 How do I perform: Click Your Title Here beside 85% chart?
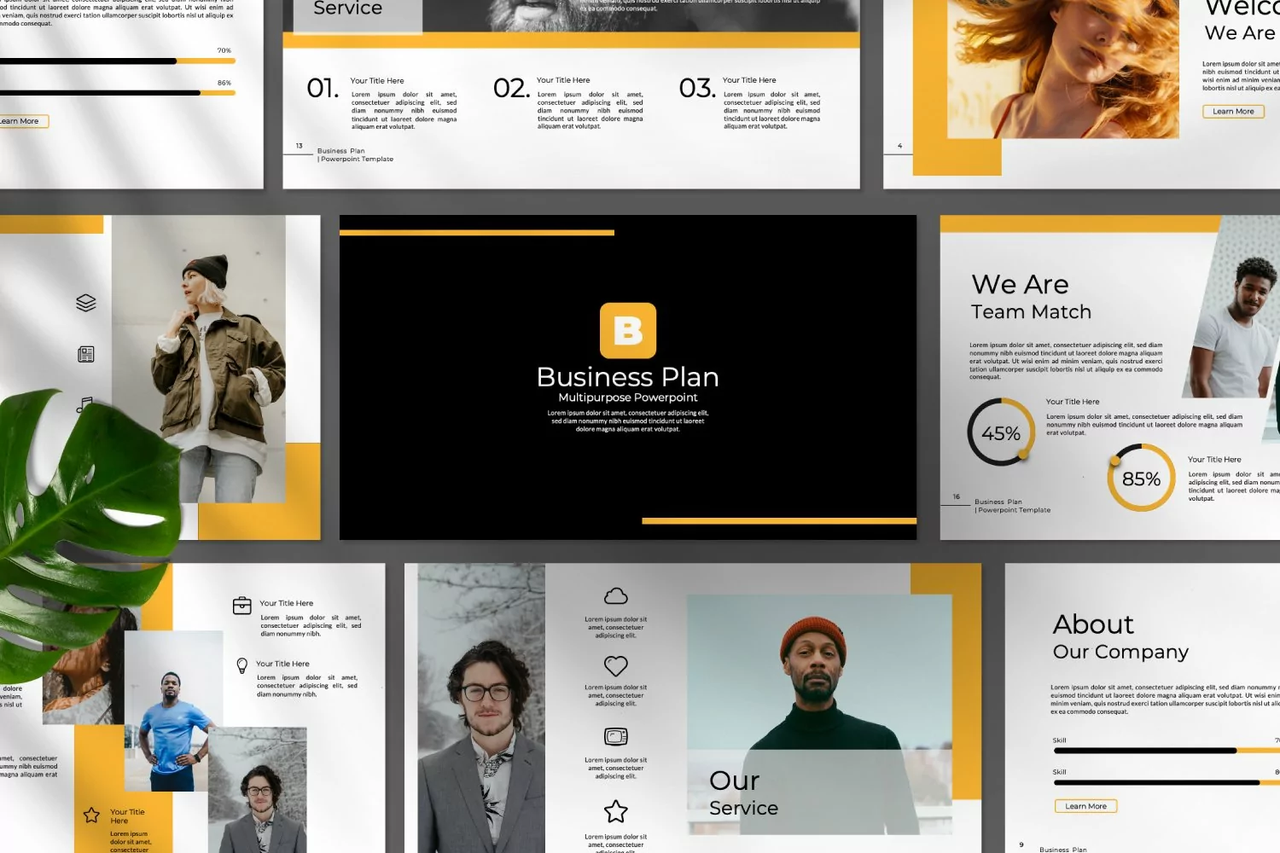1214,460
